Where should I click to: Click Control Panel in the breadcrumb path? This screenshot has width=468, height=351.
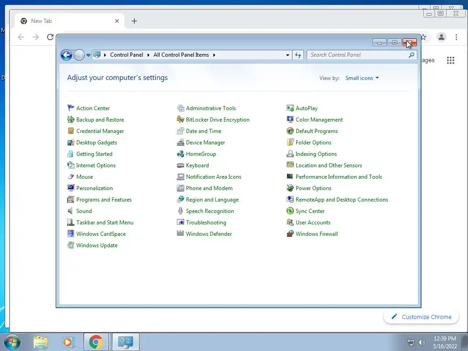coord(127,55)
